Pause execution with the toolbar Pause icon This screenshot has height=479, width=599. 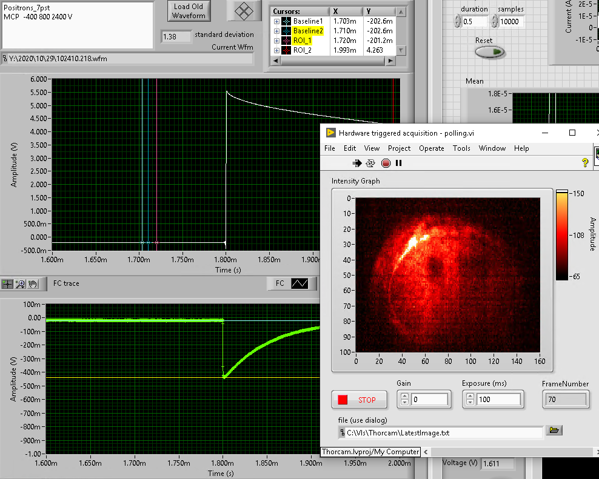click(399, 163)
